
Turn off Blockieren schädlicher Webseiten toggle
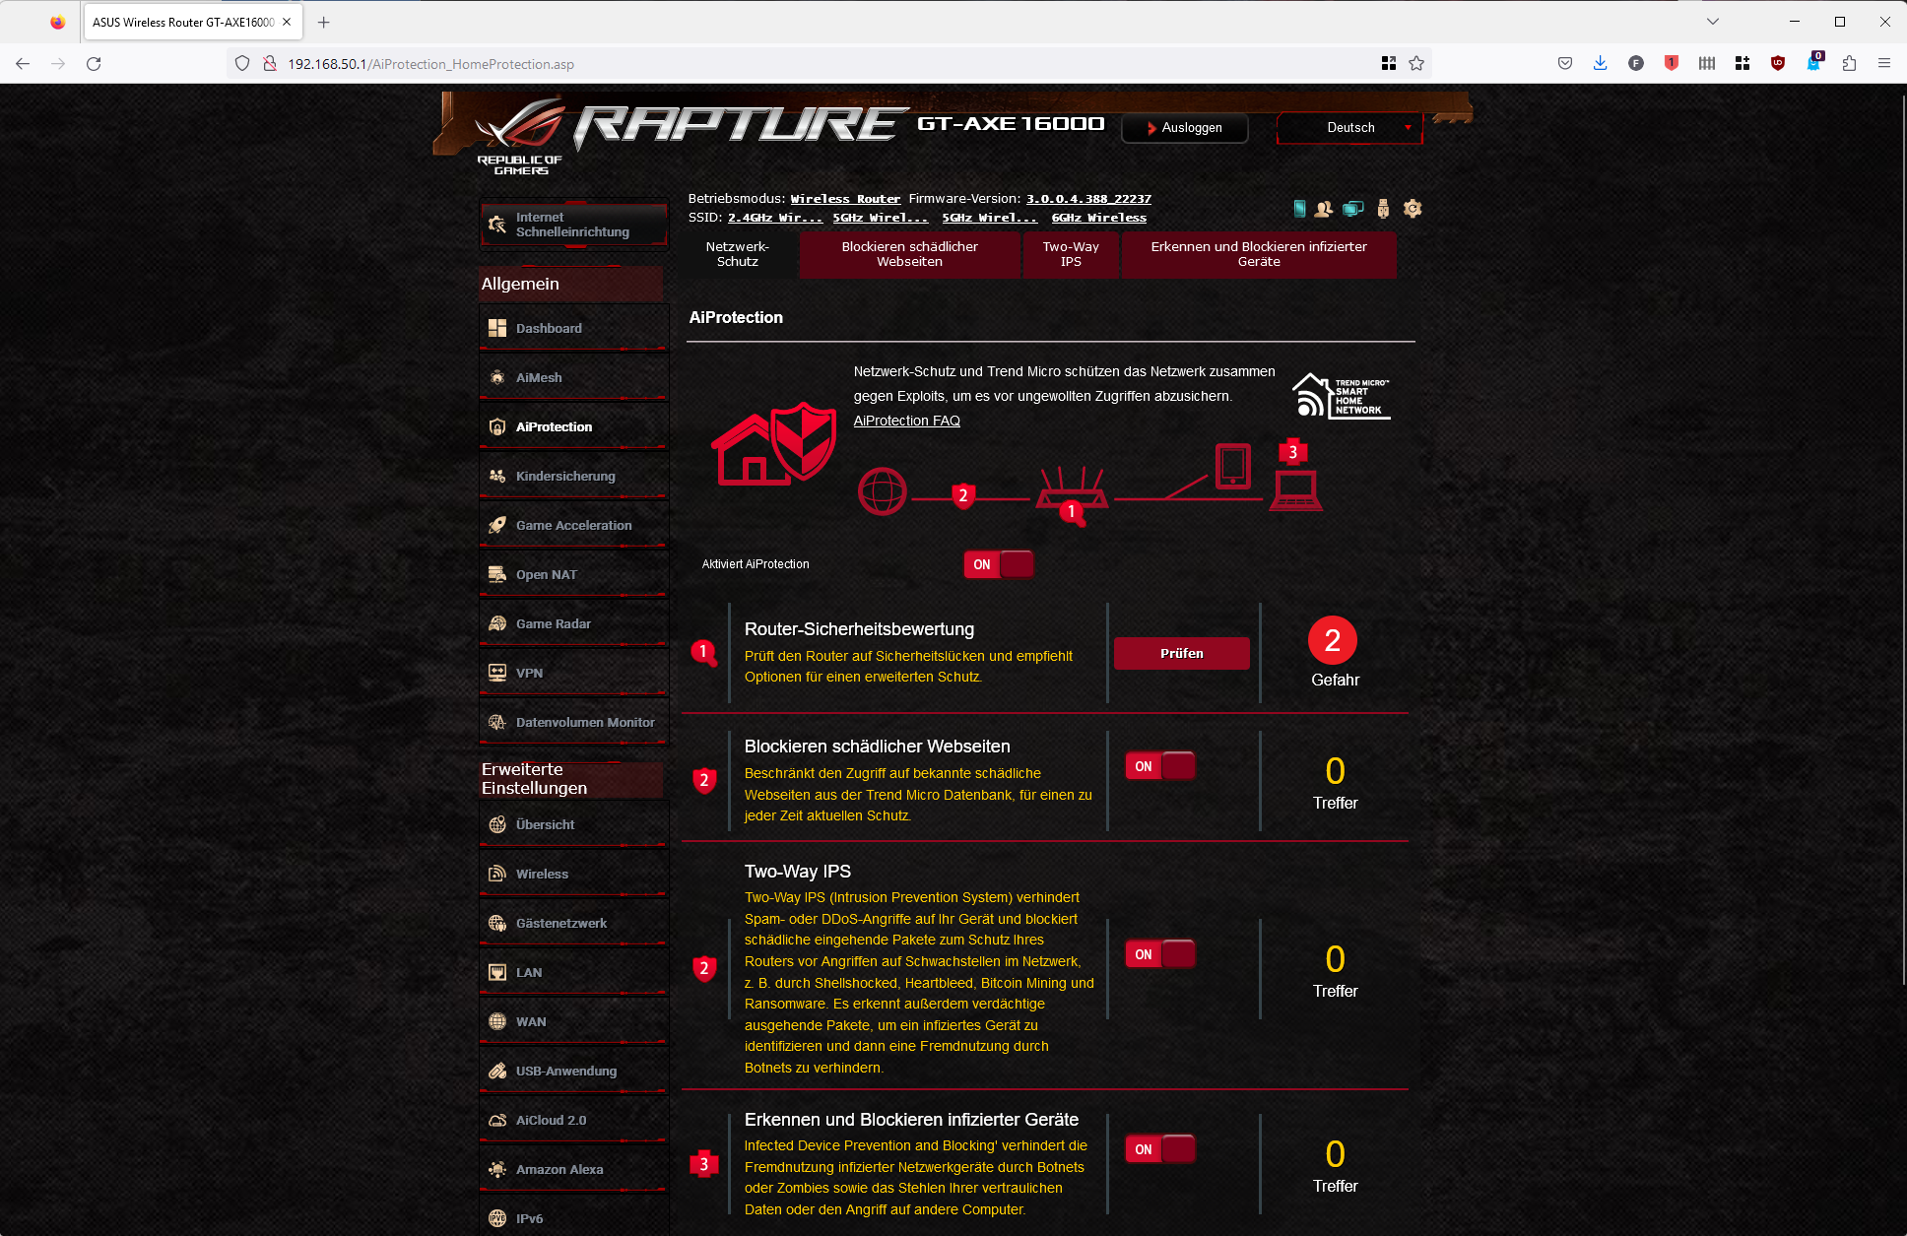click(x=1160, y=766)
